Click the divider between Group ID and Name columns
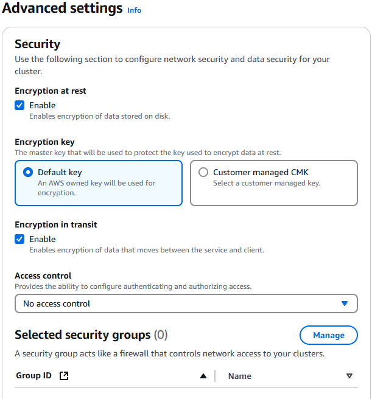Viewport: 372px width, 399px height. click(215, 376)
